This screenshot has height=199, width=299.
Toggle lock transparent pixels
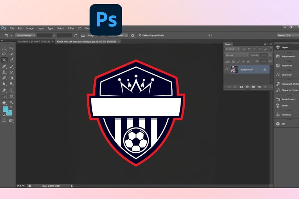pos(233,62)
